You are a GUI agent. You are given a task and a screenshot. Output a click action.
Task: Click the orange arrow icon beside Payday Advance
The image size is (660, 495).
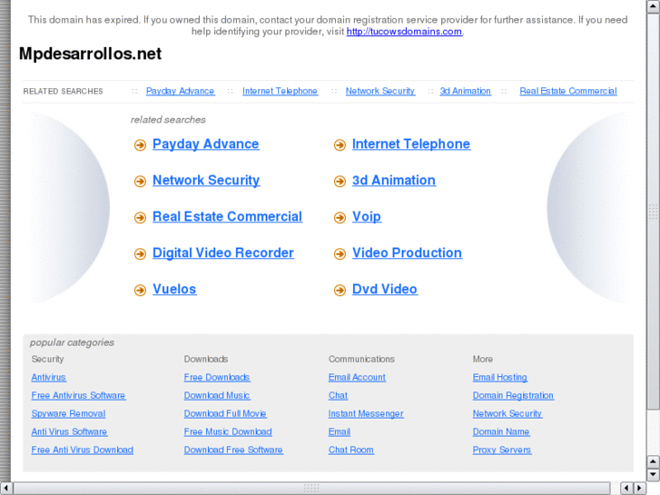pos(140,145)
